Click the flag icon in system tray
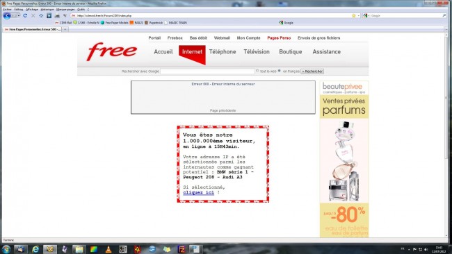452x254 pixels. click(x=414, y=249)
